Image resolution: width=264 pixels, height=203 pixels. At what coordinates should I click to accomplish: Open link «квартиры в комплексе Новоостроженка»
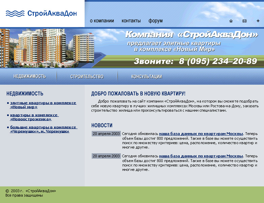tap(34, 117)
